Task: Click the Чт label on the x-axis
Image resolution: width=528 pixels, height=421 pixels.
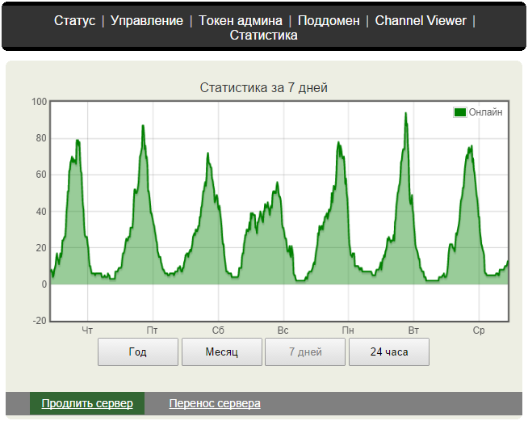Action: pyautogui.click(x=88, y=330)
